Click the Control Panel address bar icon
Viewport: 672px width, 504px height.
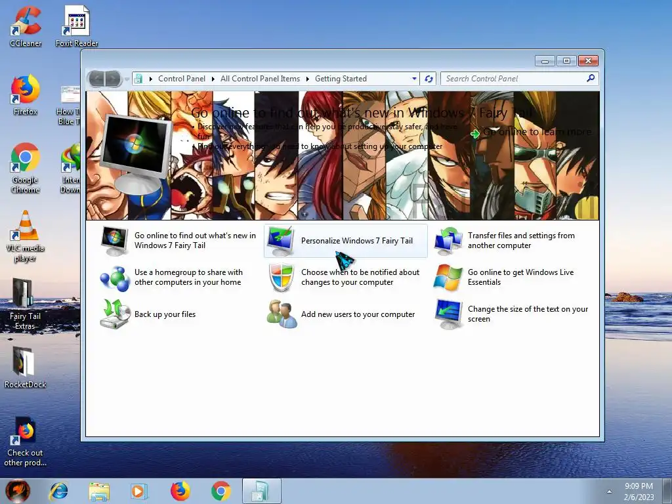click(138, 79)
